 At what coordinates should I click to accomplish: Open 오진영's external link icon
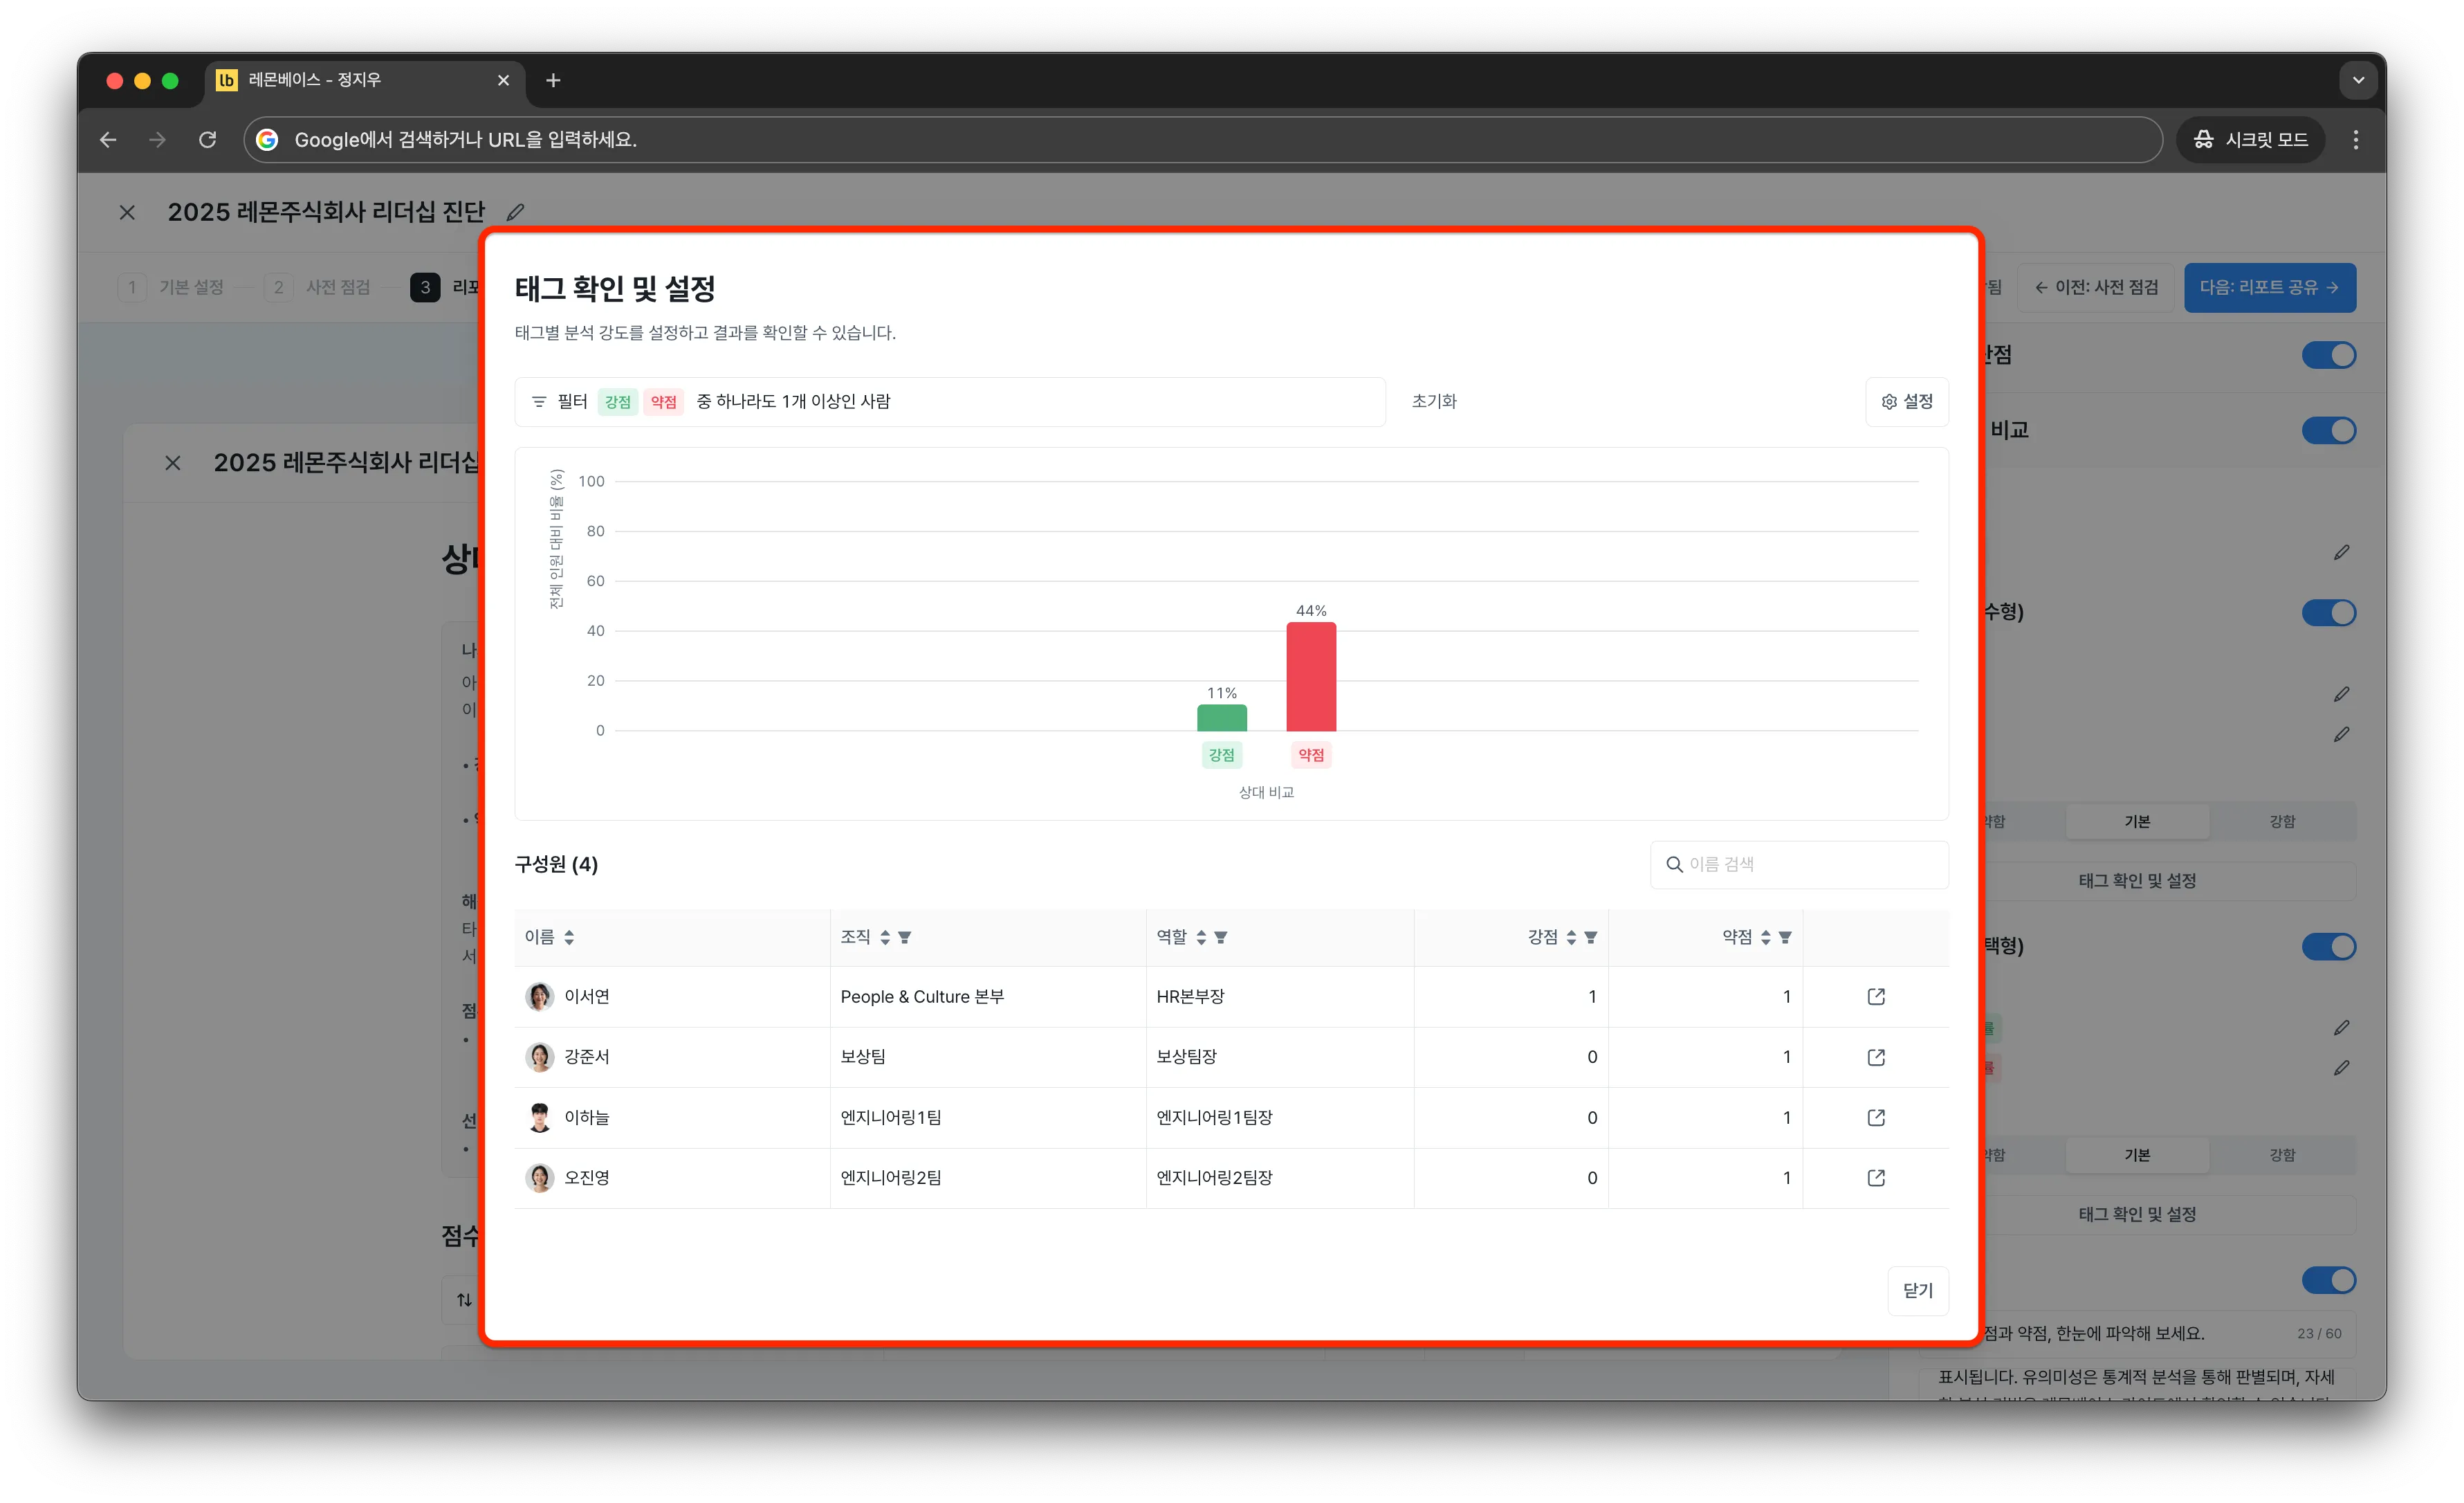[x=1875, y=1178]
